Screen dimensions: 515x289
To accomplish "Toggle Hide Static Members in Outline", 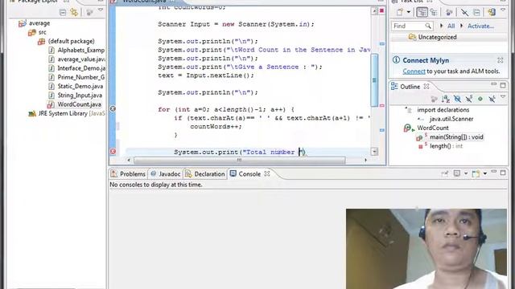I will click(x=469, y=98).
